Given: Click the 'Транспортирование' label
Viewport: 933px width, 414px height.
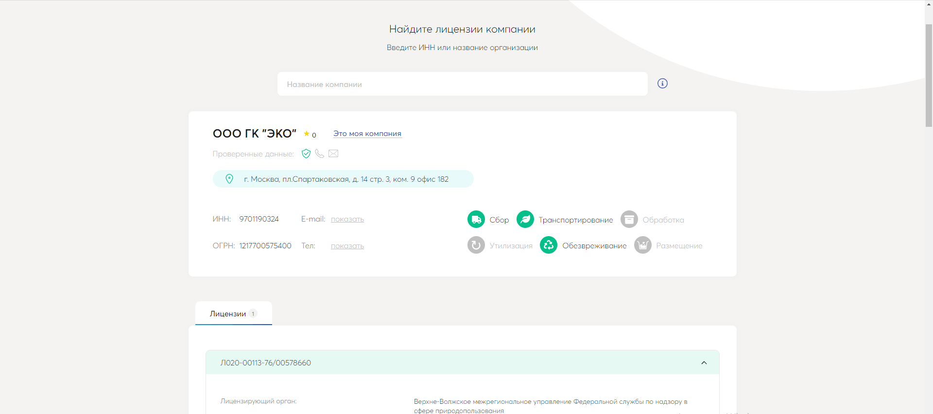Looking at the screenshot, I should pyautogui.click(x=576, y=220).
